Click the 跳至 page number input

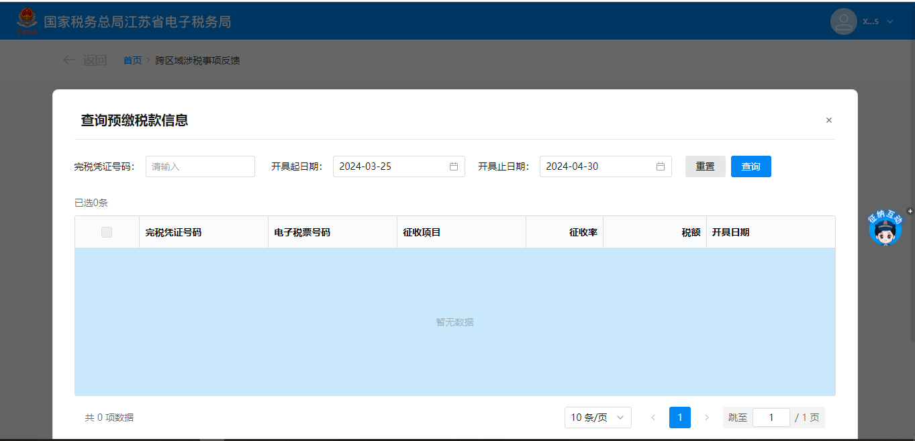click(771, 418)
